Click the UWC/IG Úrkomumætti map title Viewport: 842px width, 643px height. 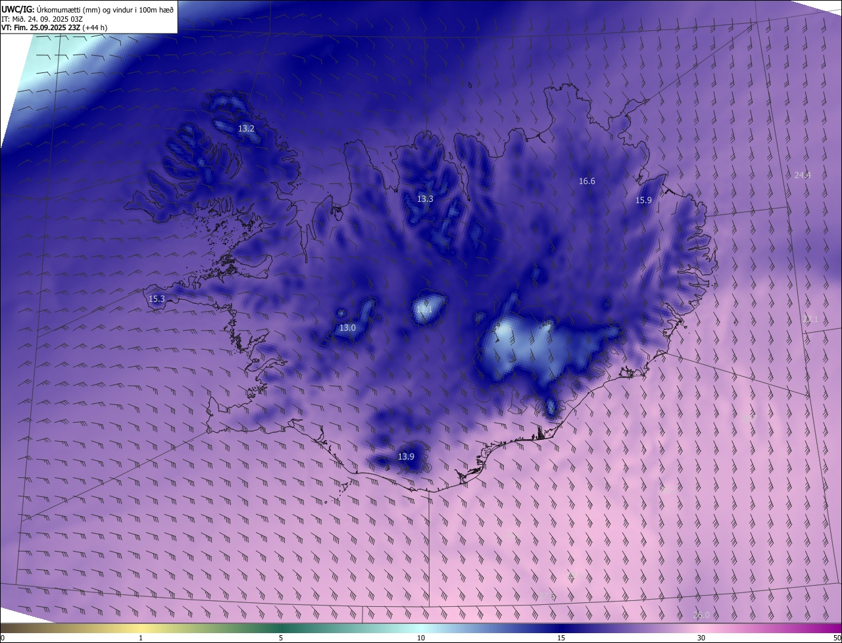click(x=87, y=9)
